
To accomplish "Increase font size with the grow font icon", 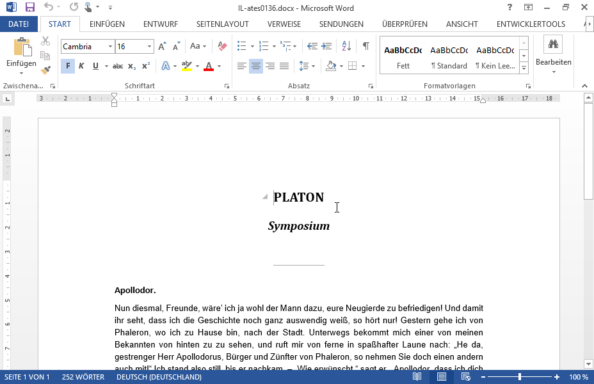I will (x=162, y=46).
